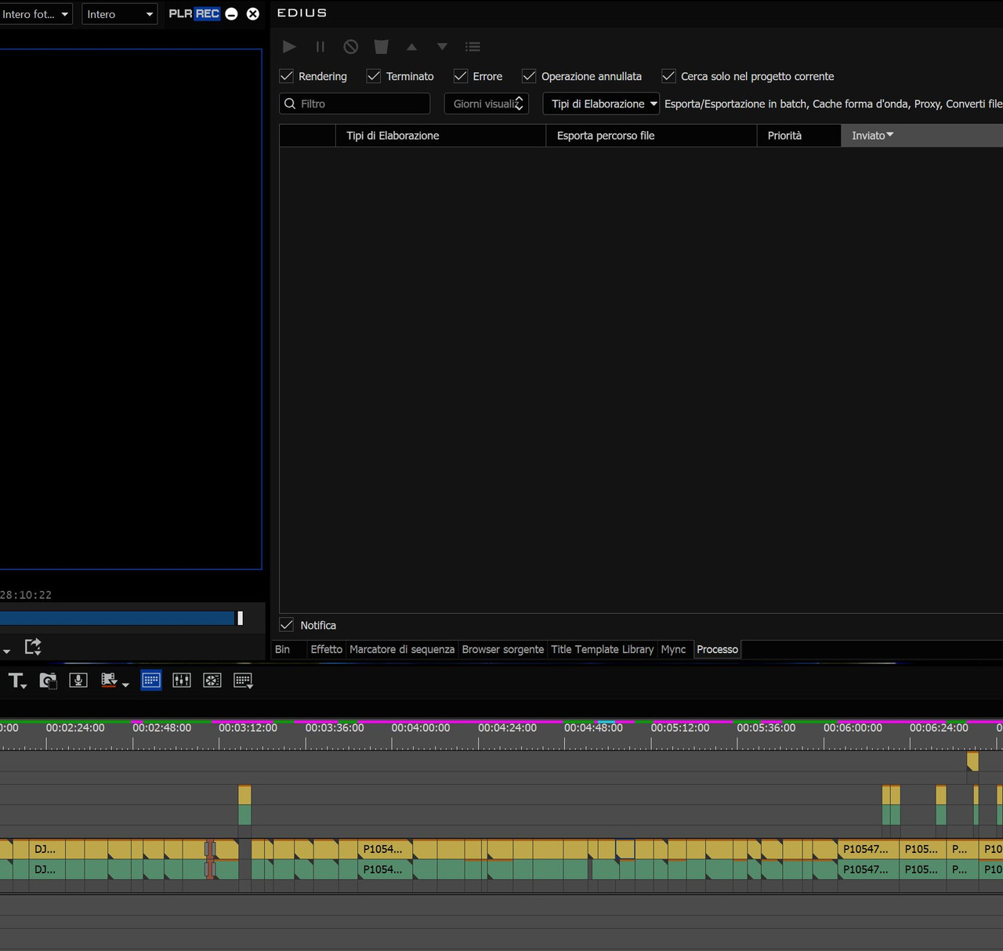Sort by the Priorità column header
The image size is (1003, 951).
[798, 136]
